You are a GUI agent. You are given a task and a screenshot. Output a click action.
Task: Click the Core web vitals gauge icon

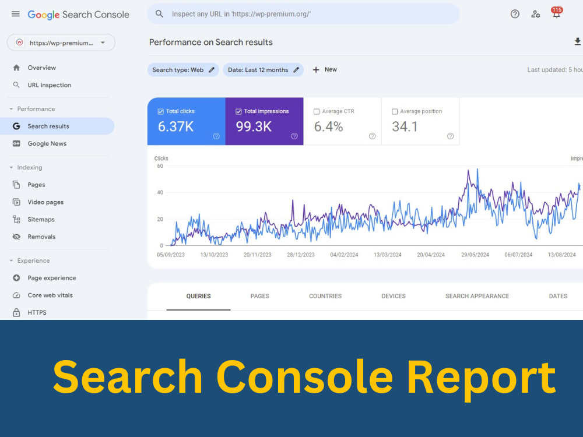click(16, 295)
